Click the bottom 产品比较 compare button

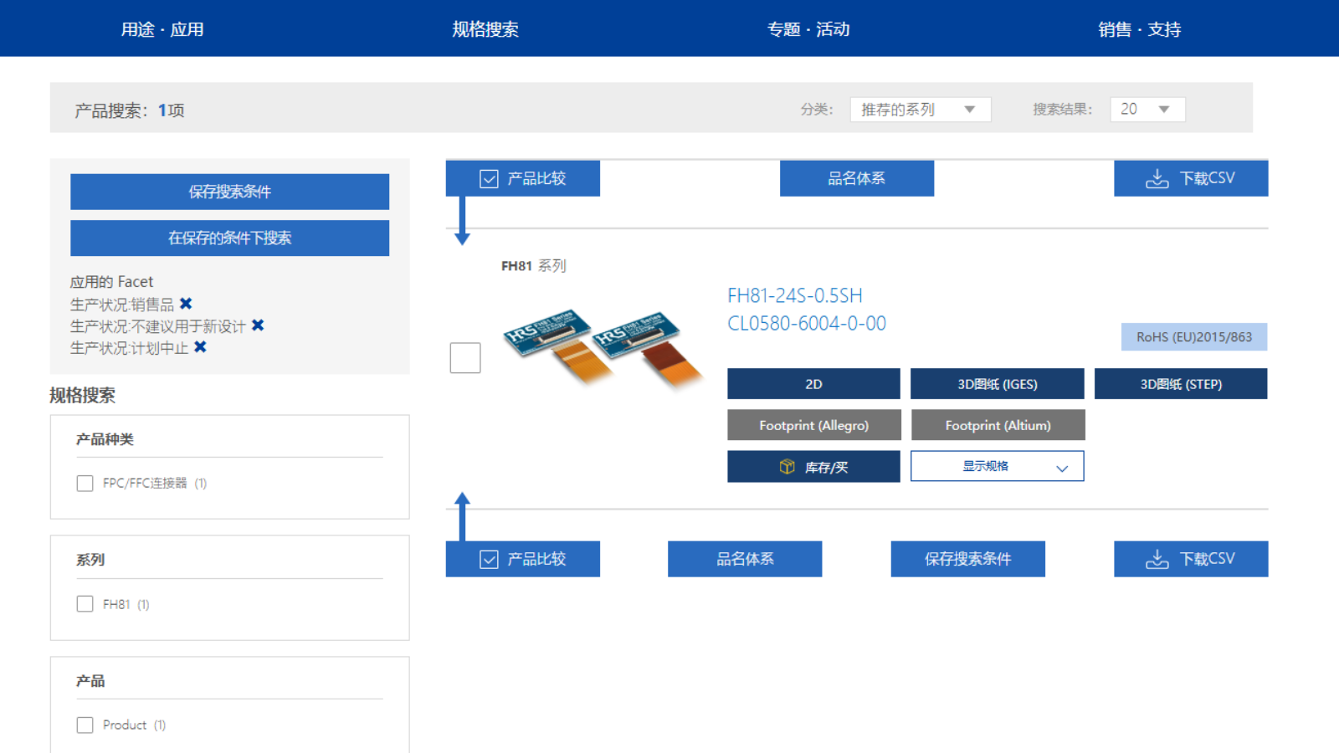click(x=522, y=559)
